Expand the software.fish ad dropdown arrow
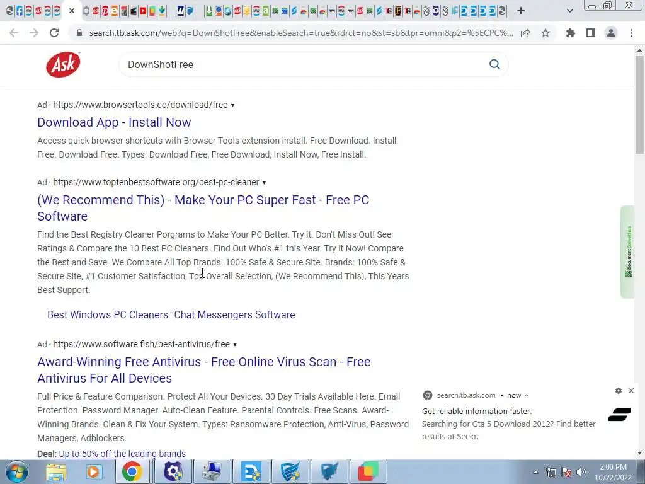This screenshot has height=484, width=645. (x=235, y=345)
